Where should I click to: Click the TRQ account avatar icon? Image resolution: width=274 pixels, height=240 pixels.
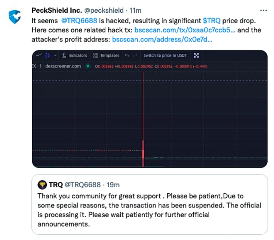click(x=43, y=184)
